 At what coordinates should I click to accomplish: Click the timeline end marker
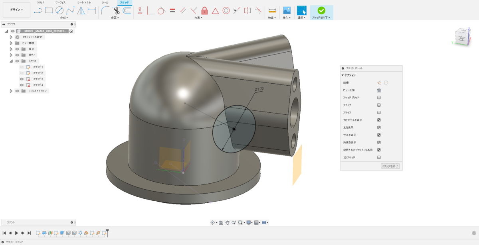pos(107,233)
